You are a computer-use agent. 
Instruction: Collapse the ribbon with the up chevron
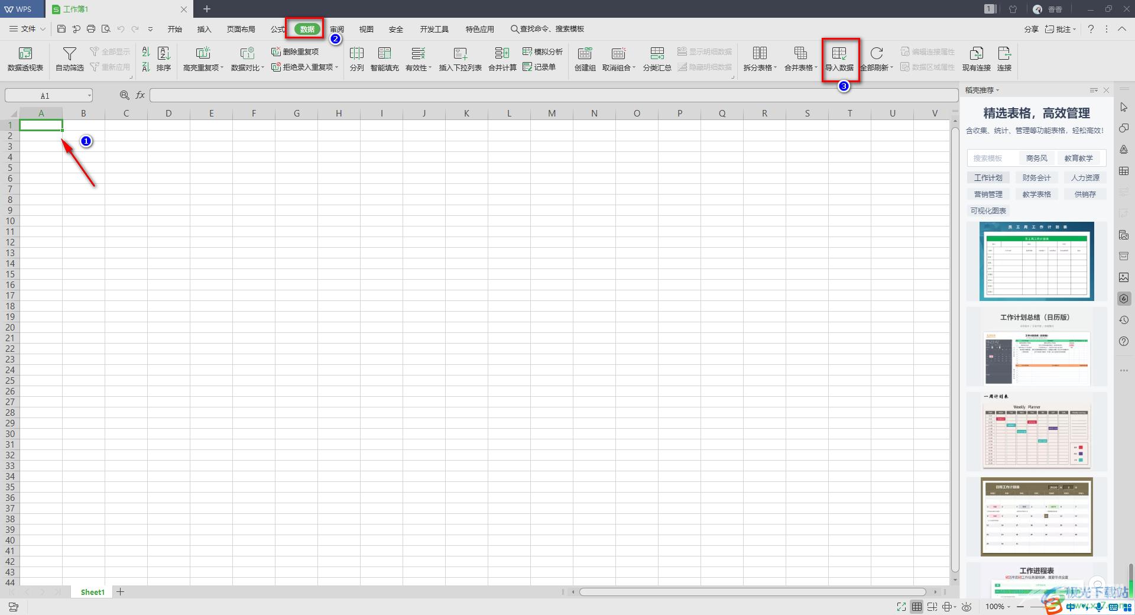tap(1121, 28)
